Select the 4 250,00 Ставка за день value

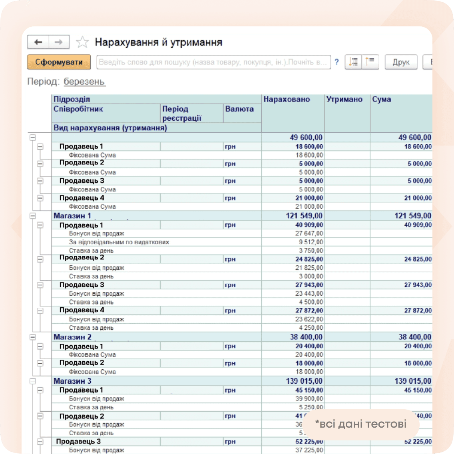[293, 328]
